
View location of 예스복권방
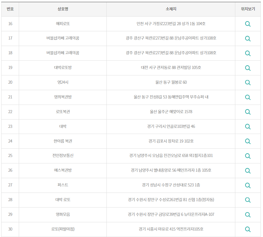(x=248, y=171)
